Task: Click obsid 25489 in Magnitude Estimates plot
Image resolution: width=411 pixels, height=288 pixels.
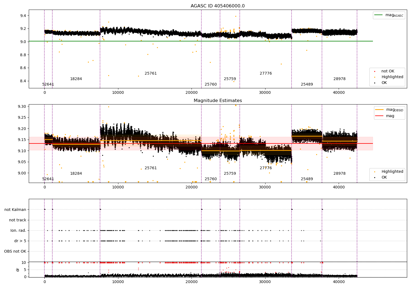Action: pyautogui.click(x=307, y=179)
